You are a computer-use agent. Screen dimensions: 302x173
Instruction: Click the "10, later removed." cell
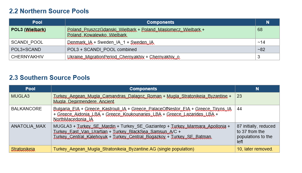click(255, 149)
